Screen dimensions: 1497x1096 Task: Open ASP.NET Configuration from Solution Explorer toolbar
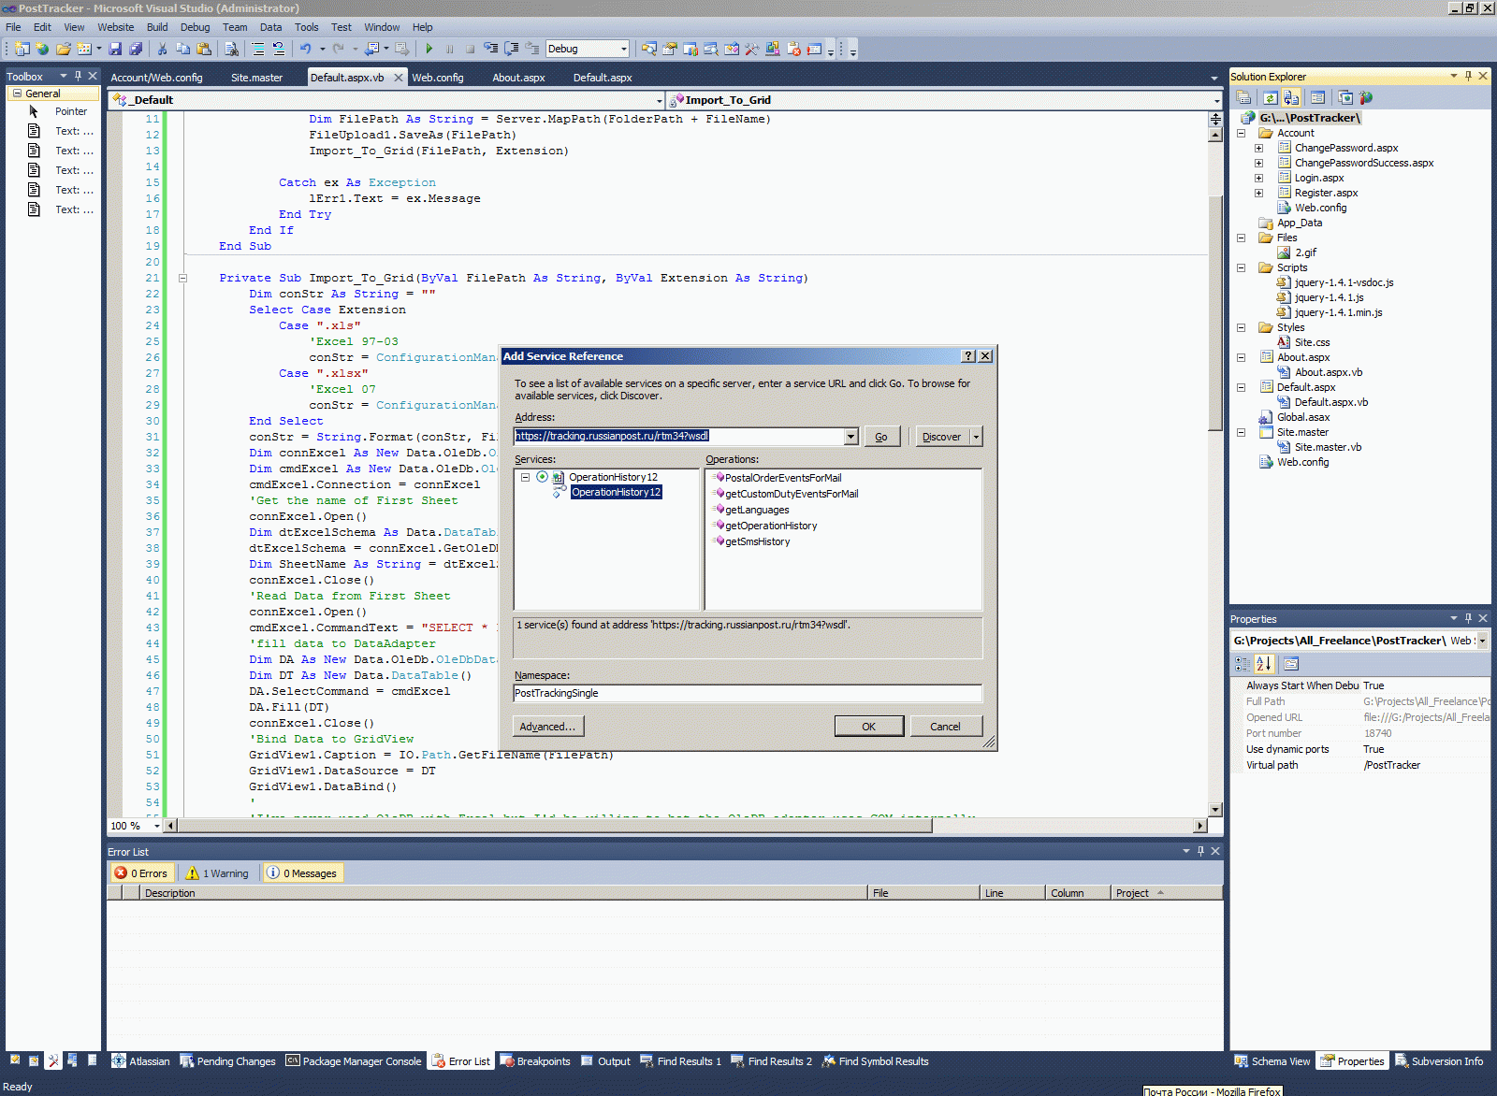pyautogui.click(x=1366, y=97)
